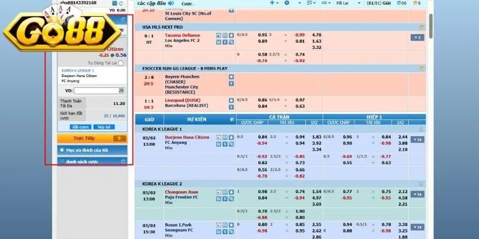
Task: Expand more bets for Tacoma Defiance match
Action: pos(417,37)
